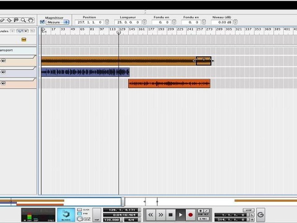Image resolution: width=297 pixels, height=223 pixels.
Task: Click the second Fondu en field
Action: pos(191,22)
